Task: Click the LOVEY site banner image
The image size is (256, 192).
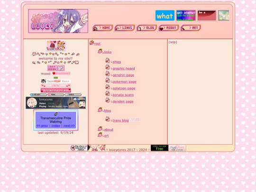Action: pos(58,21)
